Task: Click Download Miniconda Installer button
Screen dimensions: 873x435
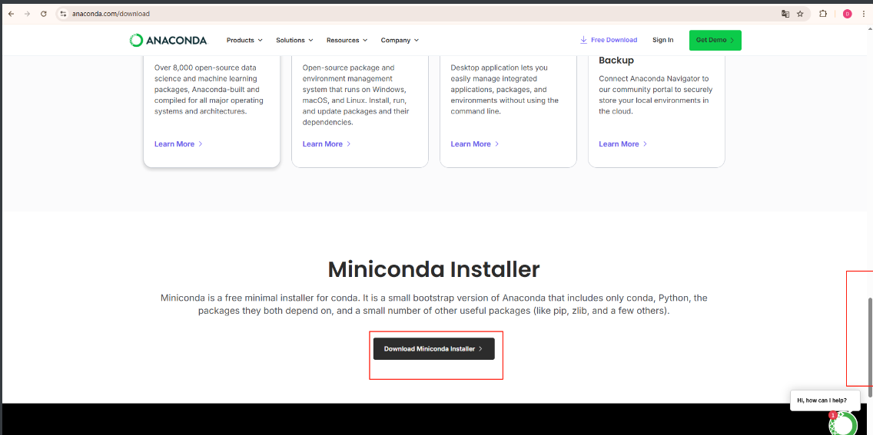Action: click(433, 349)
